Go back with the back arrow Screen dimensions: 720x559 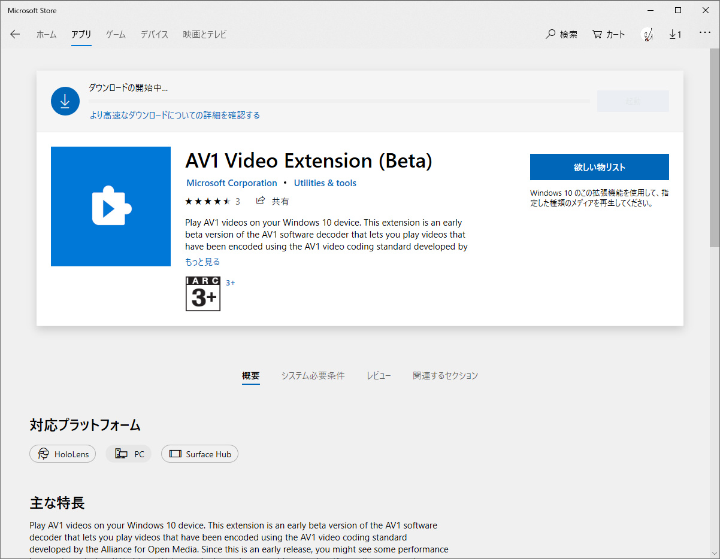pos(14,34)
